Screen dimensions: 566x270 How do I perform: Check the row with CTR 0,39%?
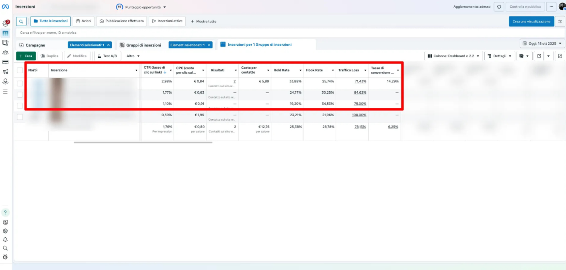click(x=20, y=117)
